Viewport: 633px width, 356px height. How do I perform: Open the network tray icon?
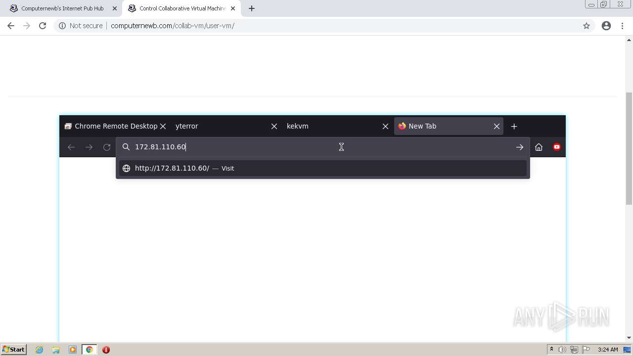click(x=574, y=350)
